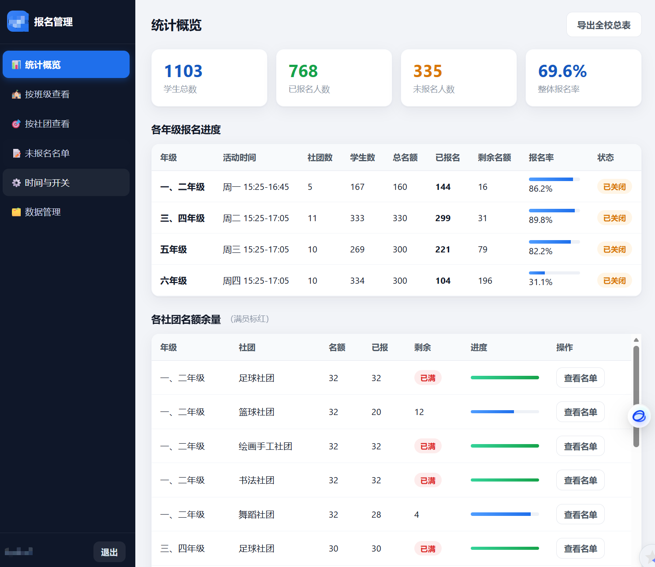655x567 pixels.
Task: Click the scrollbar up arrow
Action: pos(636,340)
